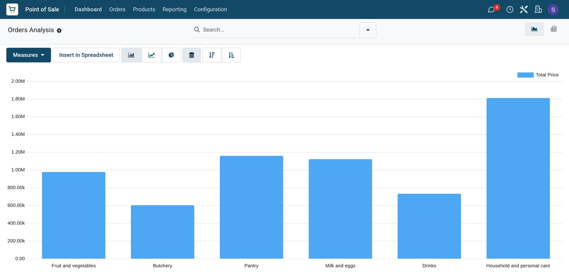
Task: Click the Milk and eggs bar
Action: click(340, 209)
